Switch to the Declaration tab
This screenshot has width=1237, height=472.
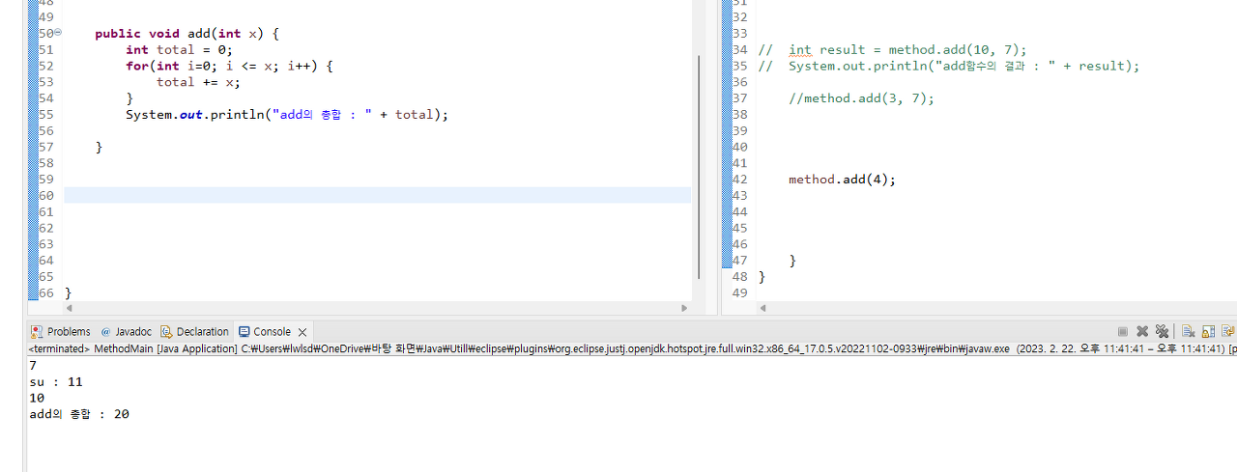click(x=194, y=331)
